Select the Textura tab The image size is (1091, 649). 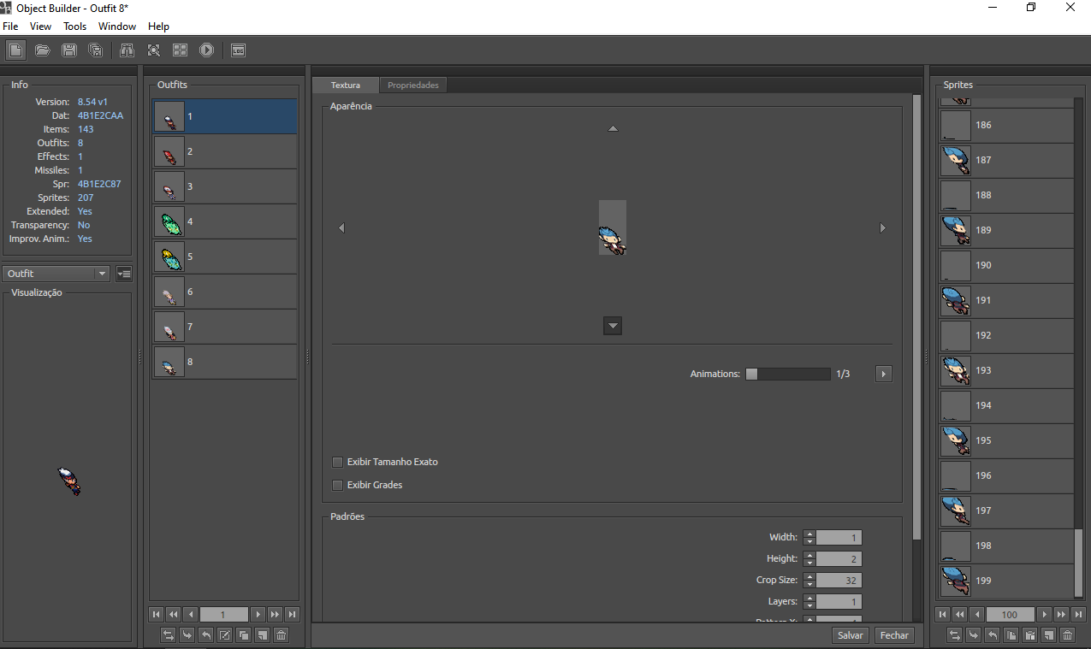click(346, 86)
